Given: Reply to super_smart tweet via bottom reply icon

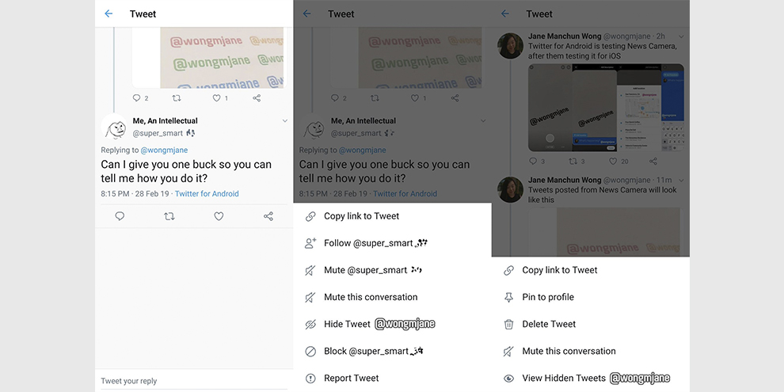Looking at the screenshot, I should tap(120, 216).
